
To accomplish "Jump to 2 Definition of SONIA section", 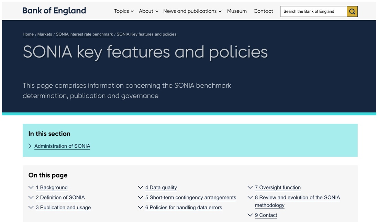I will (x=60, y=198).
